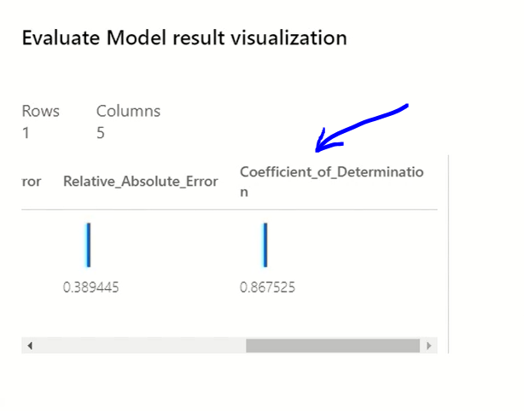Click the Rows count value 1
The height and width of the screenshot is (411, 524).
26,133
